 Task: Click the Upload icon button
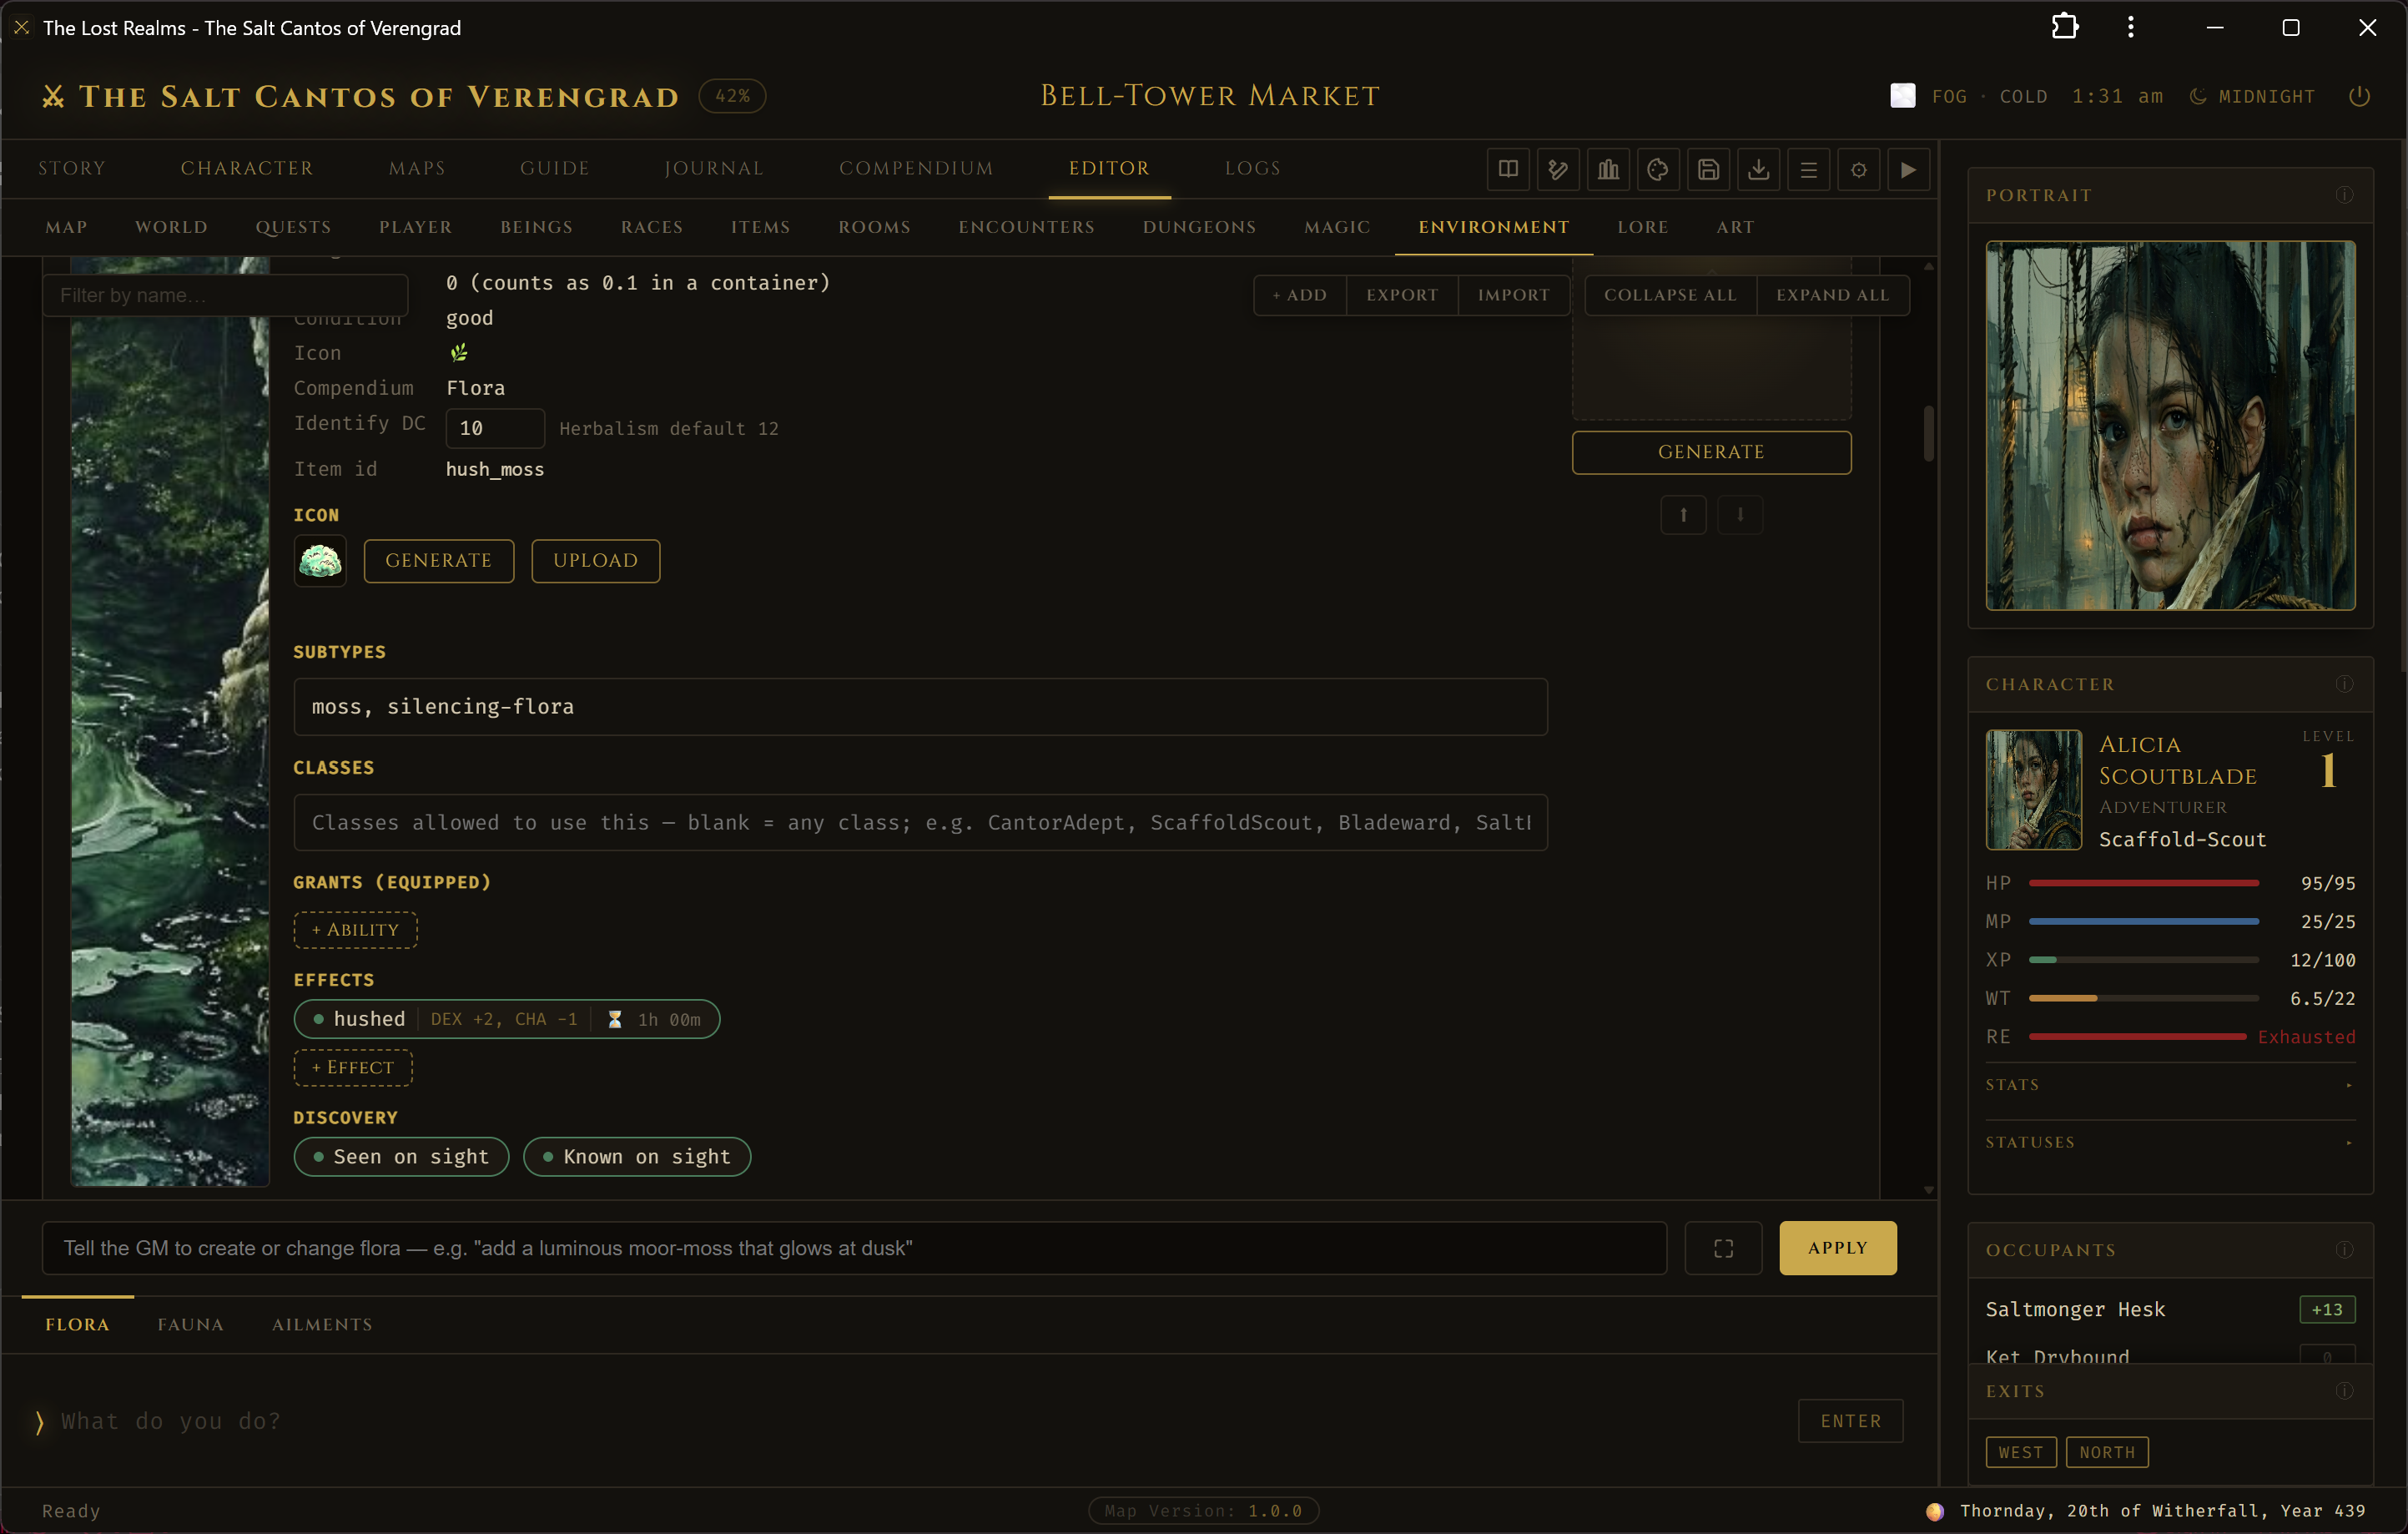(x=596, y=561)
